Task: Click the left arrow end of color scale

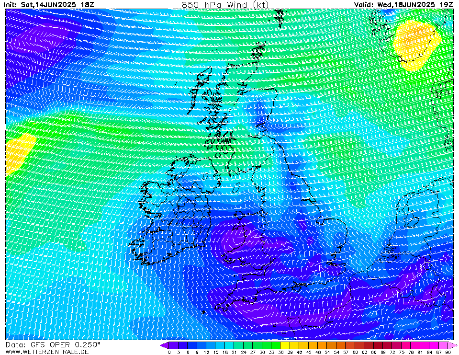Action: (165, 345)
